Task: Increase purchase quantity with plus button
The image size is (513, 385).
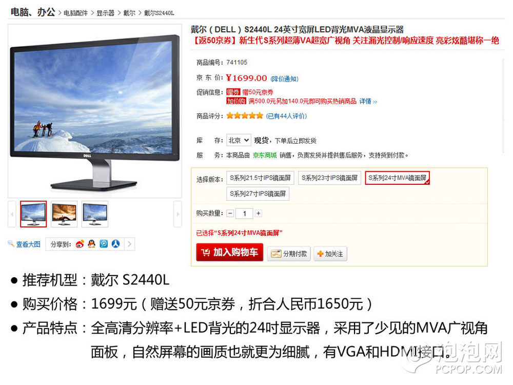Action: coord(259,214)
